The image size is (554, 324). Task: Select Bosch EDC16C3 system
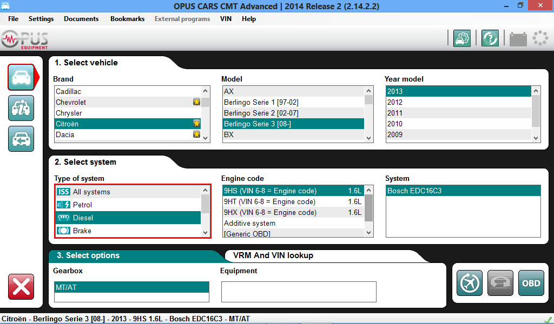click(463, 191)
